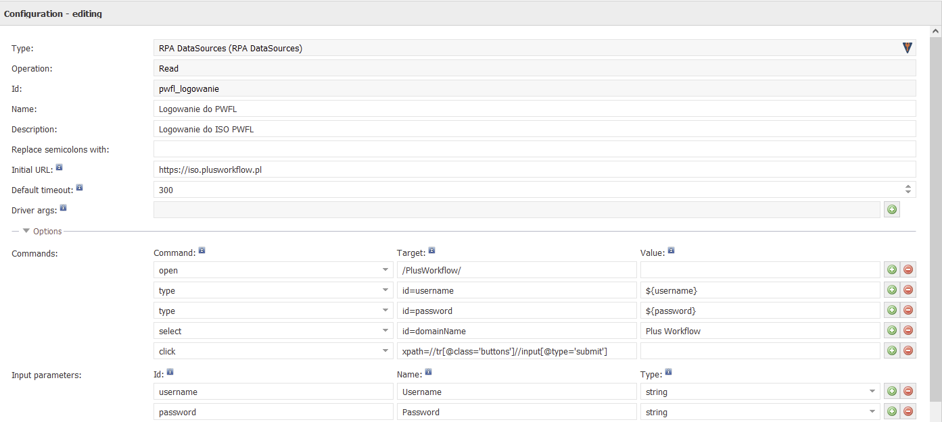Image resolution: width=942 pixels, height=422 pixels.
Task: Decrease Default timeout with the down stepper arrow
Action: pyautogui.click(x=908, y=193)
